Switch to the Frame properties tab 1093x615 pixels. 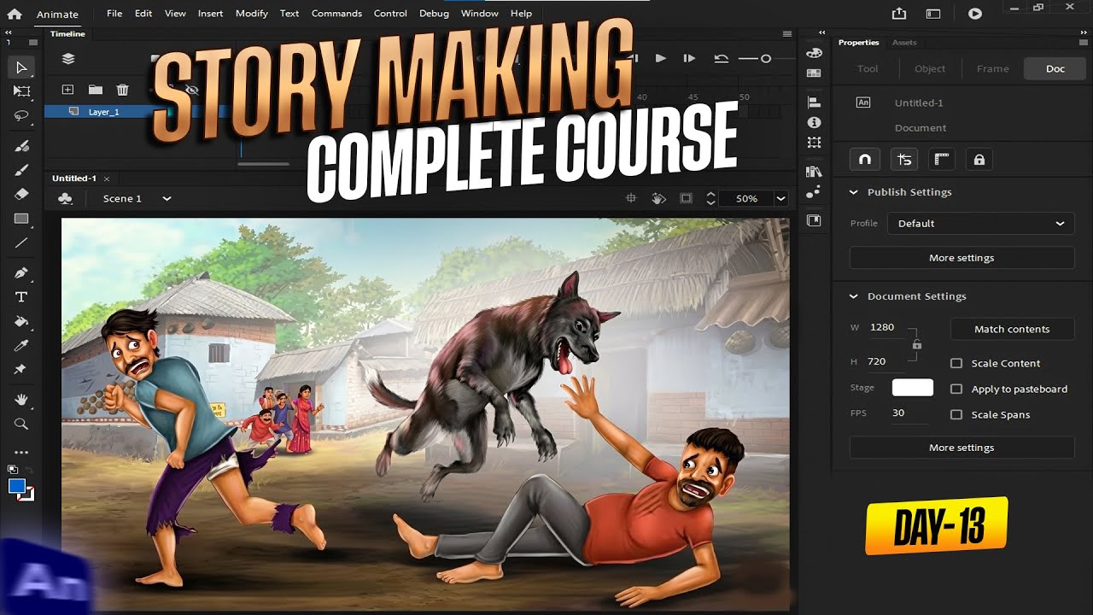[993, 68]
